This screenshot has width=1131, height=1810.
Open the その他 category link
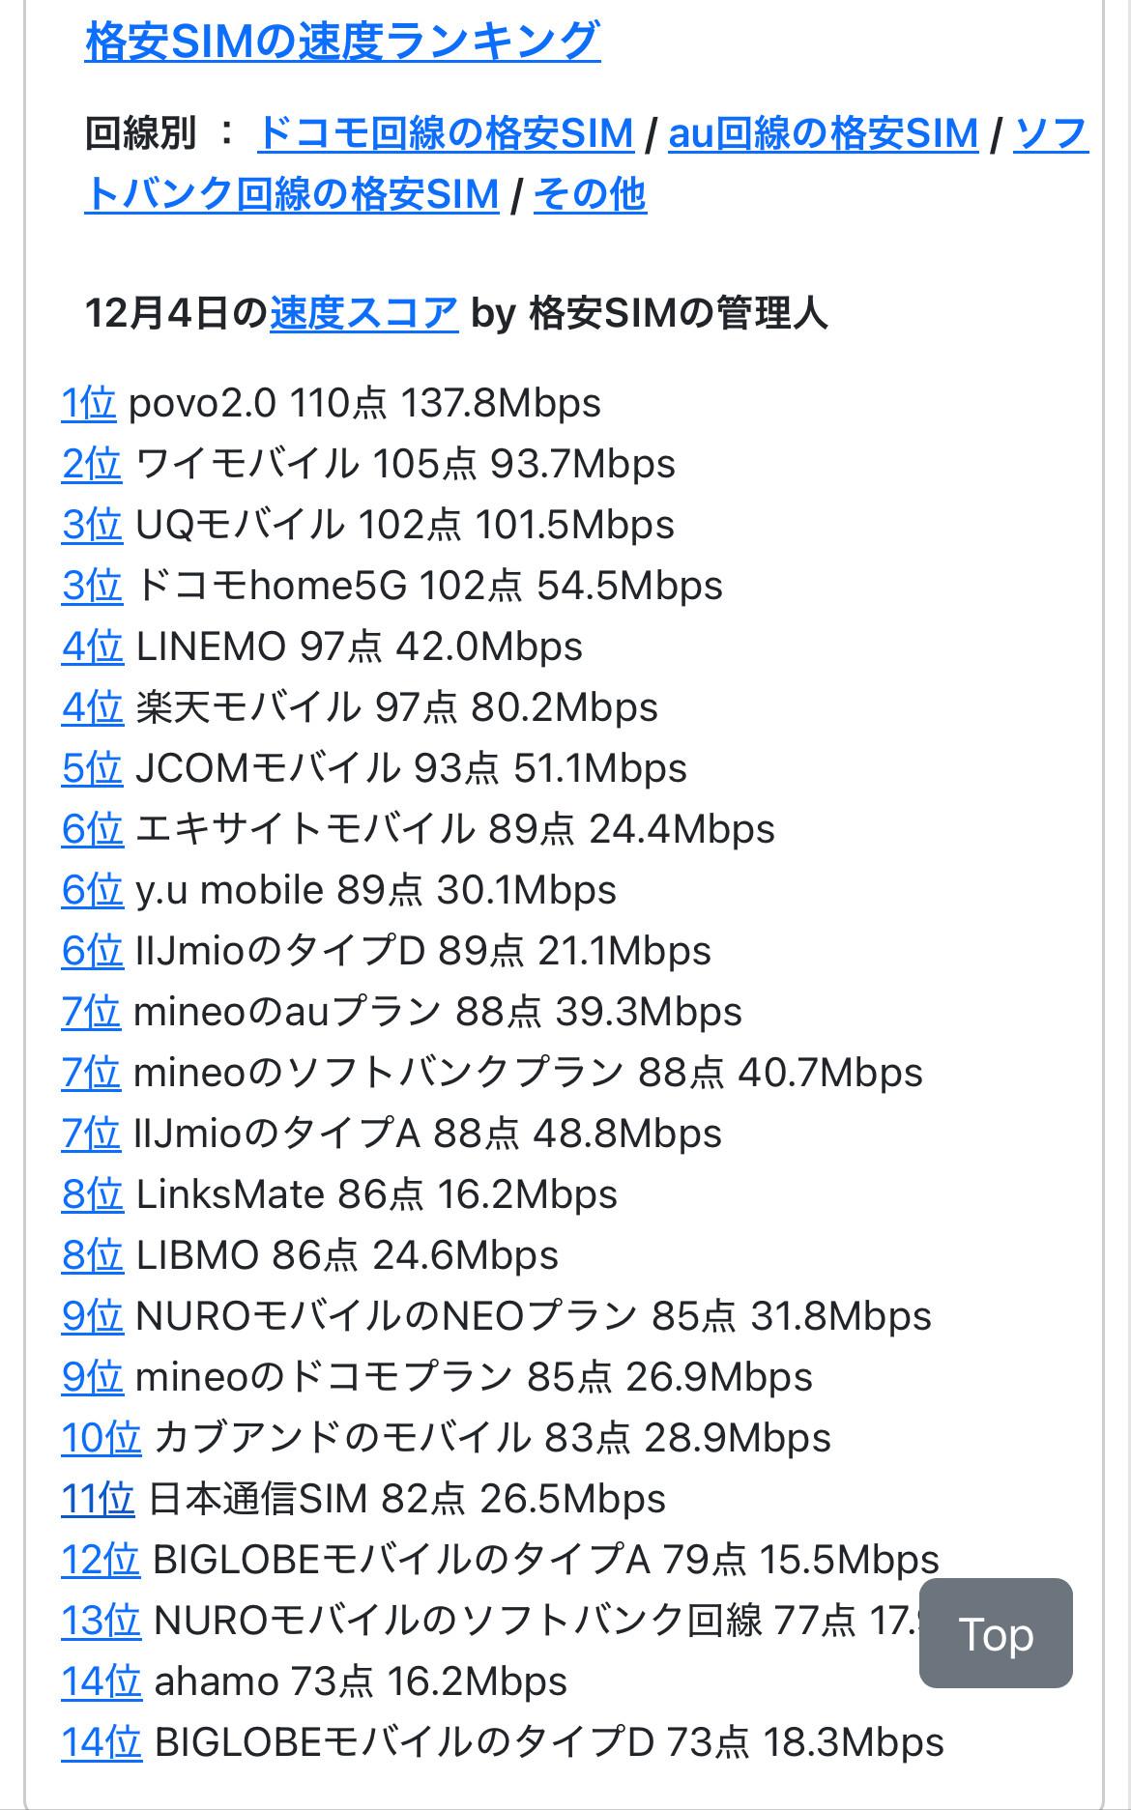[590, 194]
